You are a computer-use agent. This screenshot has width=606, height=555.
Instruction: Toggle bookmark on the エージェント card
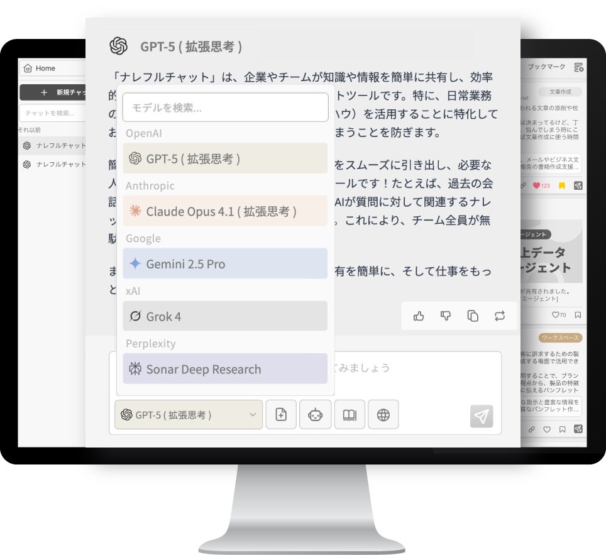point(578,315)
